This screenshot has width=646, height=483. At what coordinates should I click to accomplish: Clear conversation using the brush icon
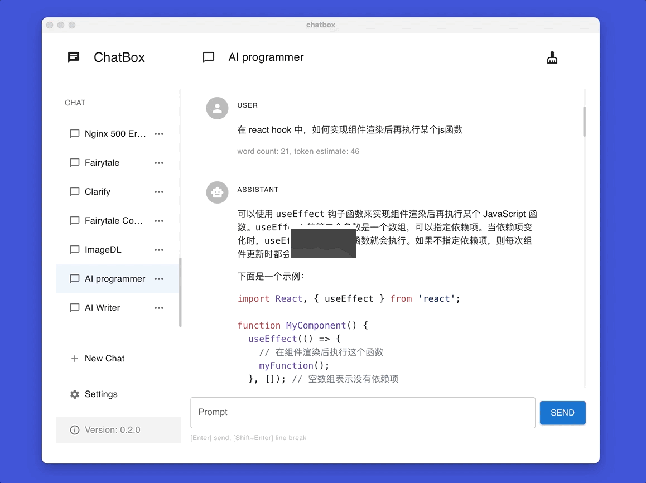(552, 57)
